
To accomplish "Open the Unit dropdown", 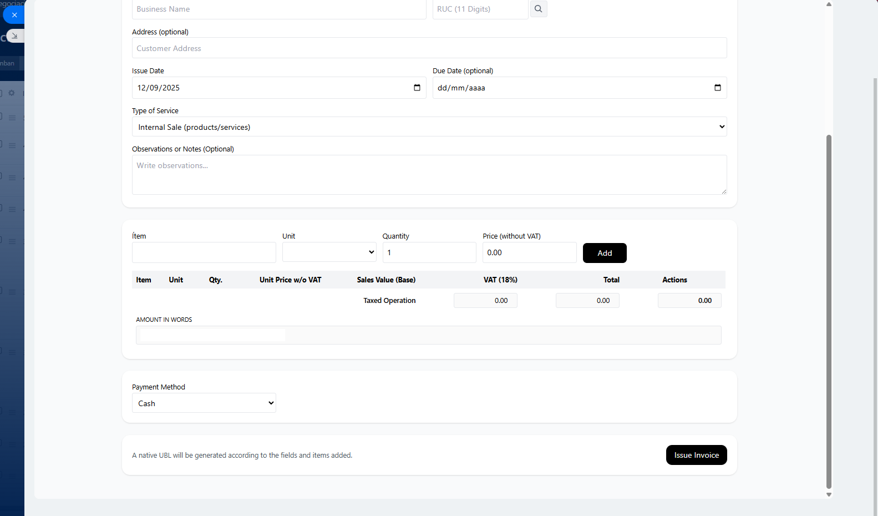I will click(x=329, y=252).
